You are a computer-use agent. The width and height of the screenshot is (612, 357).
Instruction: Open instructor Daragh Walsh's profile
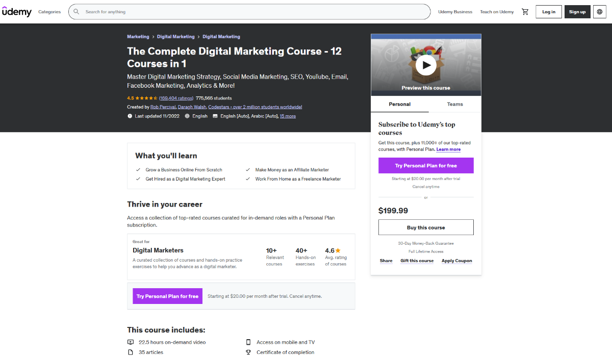(x=192, y=107)
